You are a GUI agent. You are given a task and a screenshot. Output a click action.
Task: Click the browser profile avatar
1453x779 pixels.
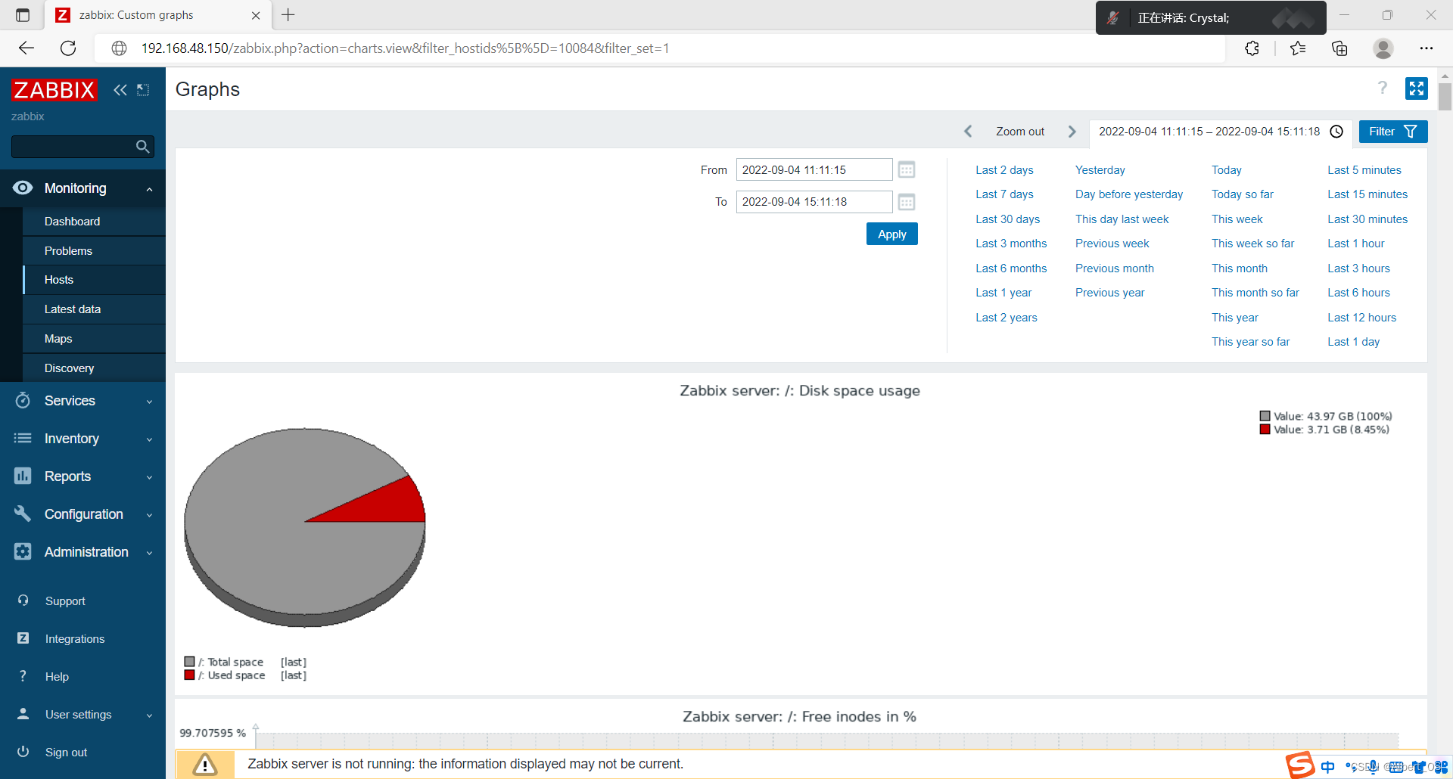pyautogui.click(x=1383, y=48)
